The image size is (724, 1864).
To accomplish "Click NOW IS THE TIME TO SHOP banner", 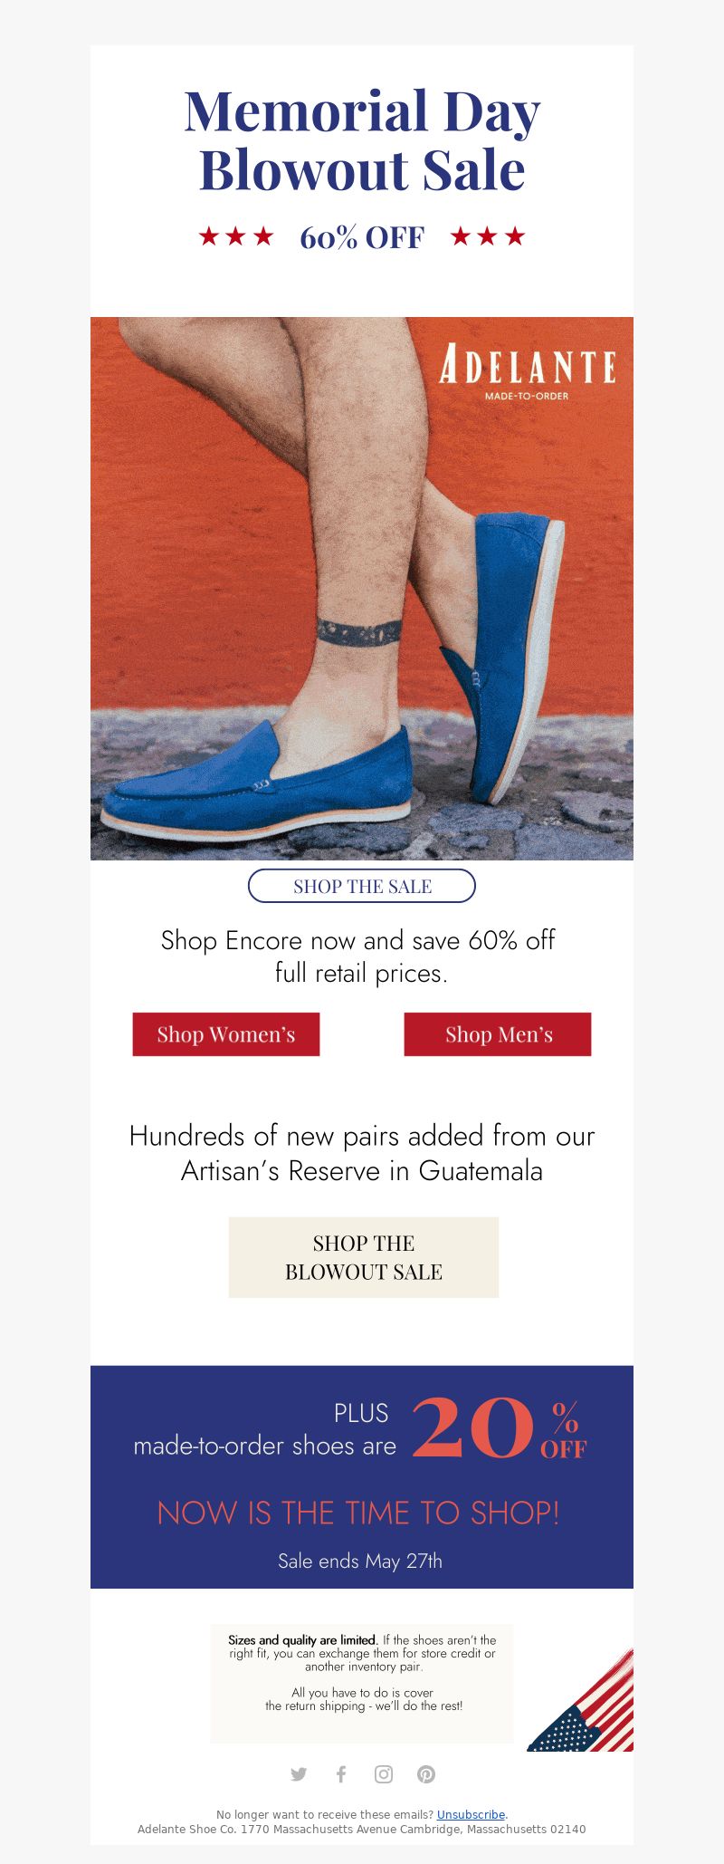I will tap(358, 1513).
